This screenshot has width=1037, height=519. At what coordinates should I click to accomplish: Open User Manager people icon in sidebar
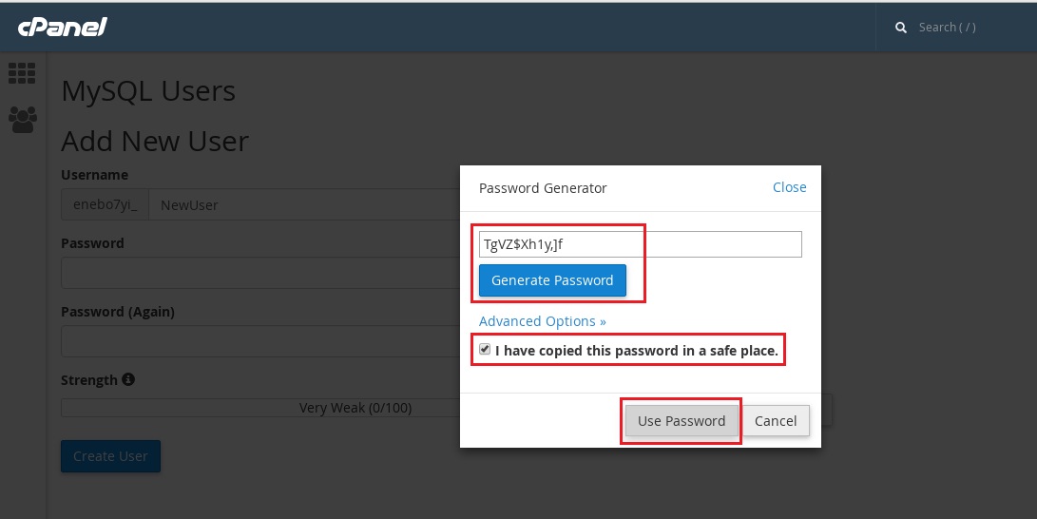[x=23, y=121]
